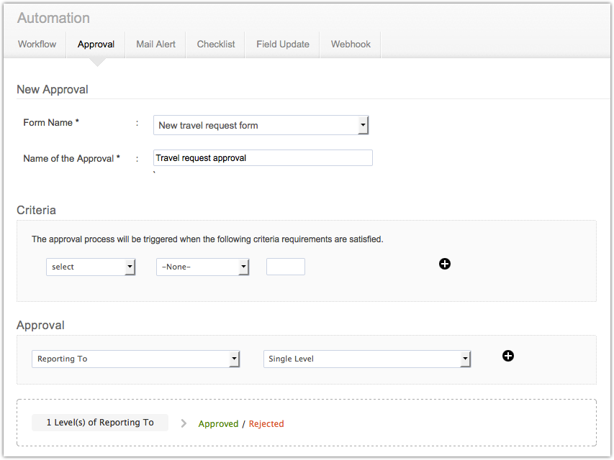Screen dimensions: 614x460
Task: Go to the Checklist tab
Action: [x=216, y=44]
